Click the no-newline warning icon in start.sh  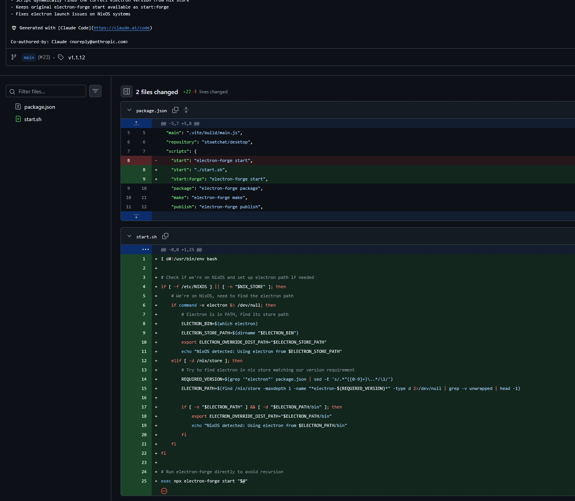[164, 491]
